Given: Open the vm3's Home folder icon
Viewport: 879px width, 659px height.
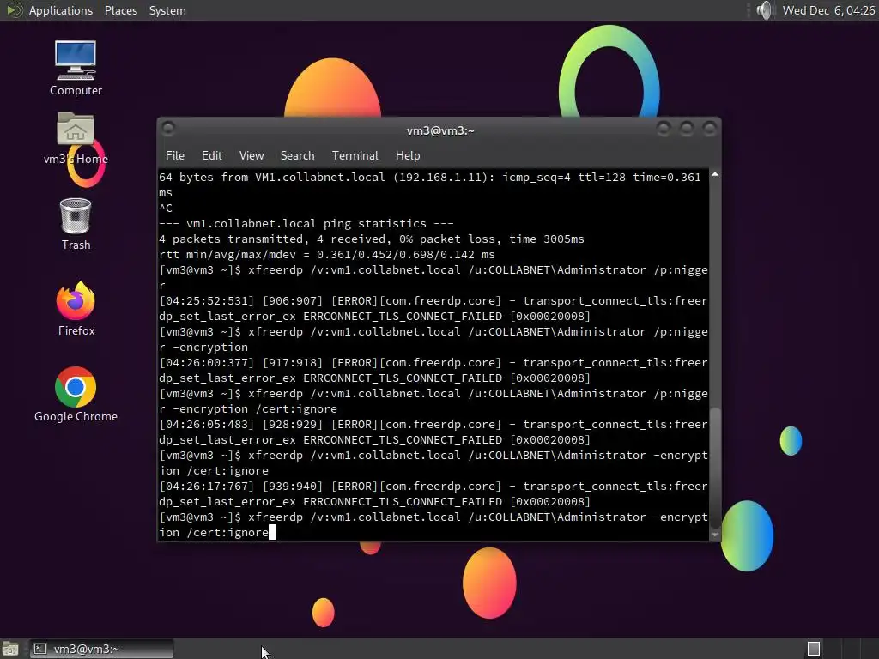Looking at the screenshot, I should click(x=76, y=138).
